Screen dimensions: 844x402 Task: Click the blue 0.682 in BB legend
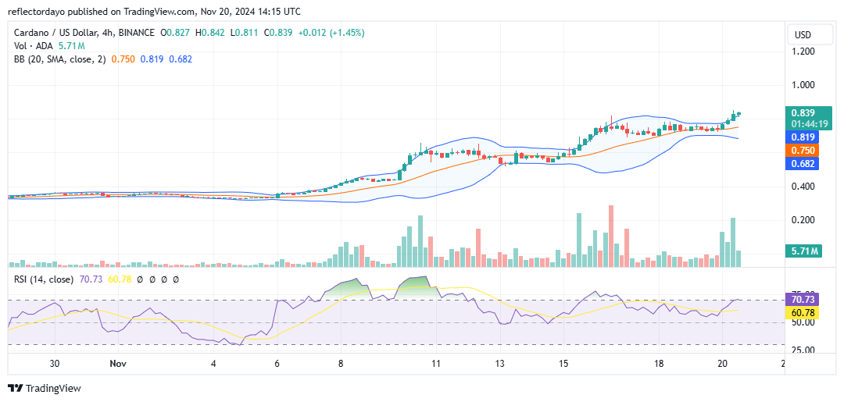click(181, 59)
